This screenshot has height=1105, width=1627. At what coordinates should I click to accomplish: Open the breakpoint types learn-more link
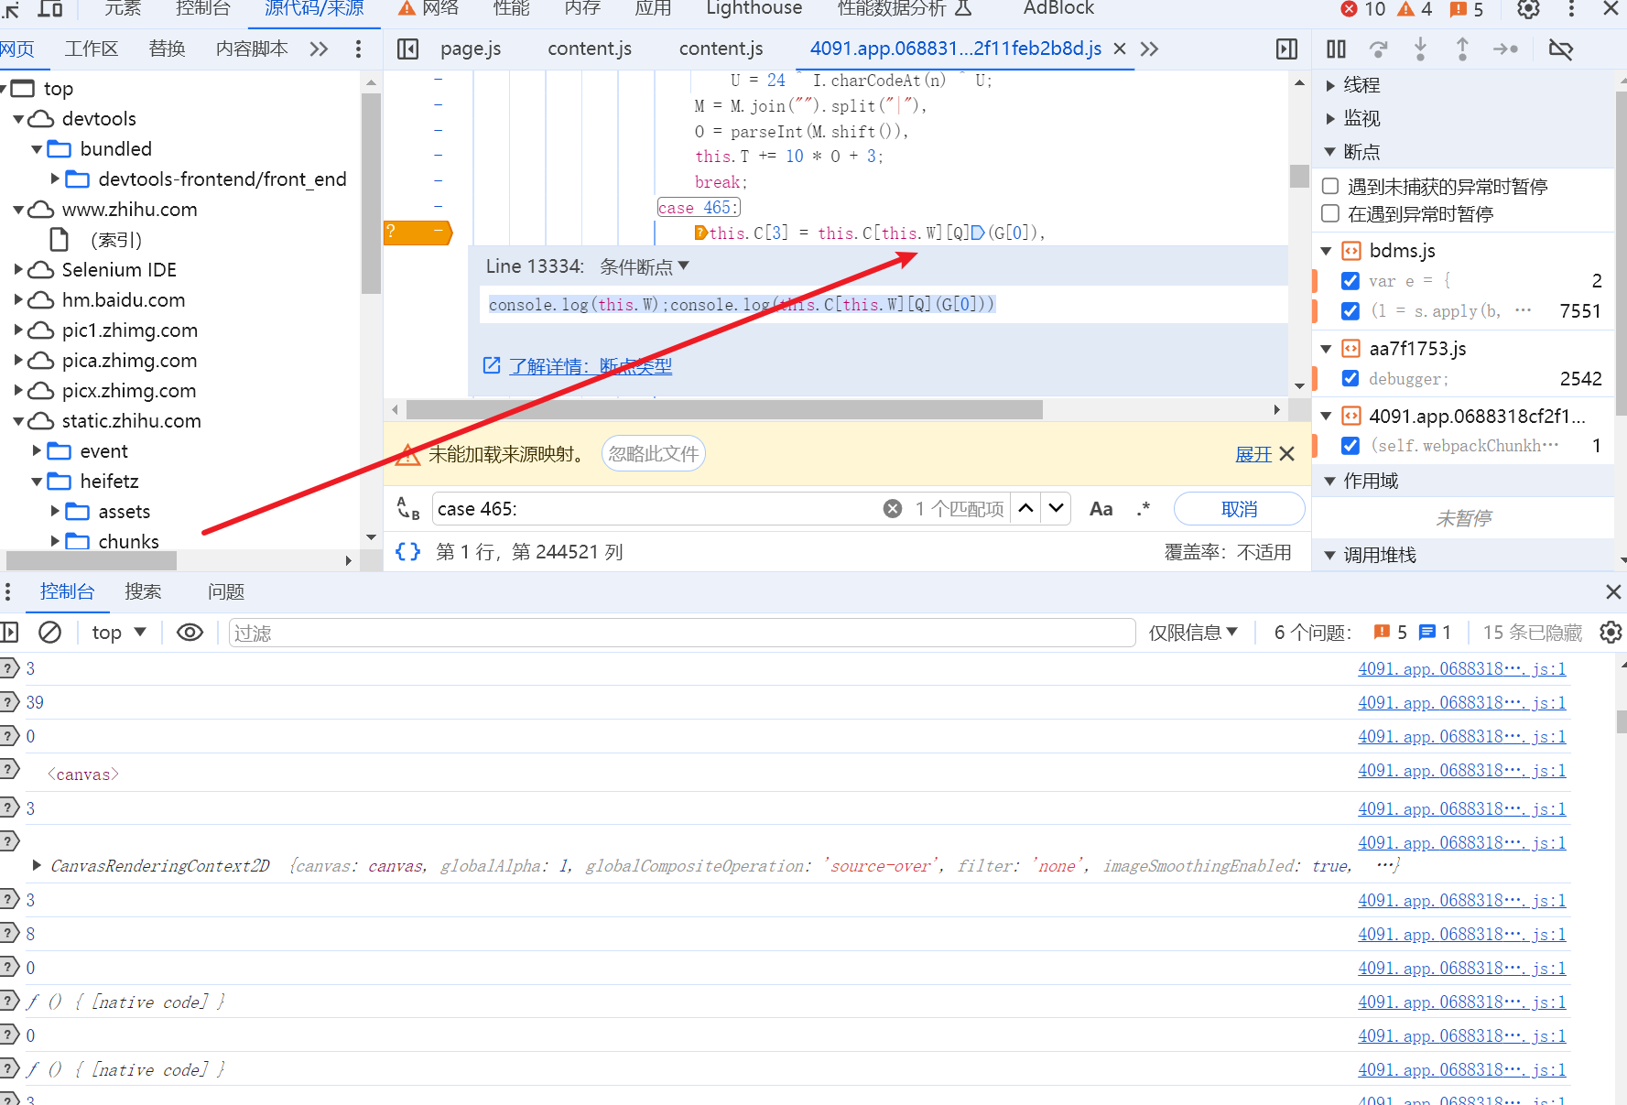pos(590,366)
